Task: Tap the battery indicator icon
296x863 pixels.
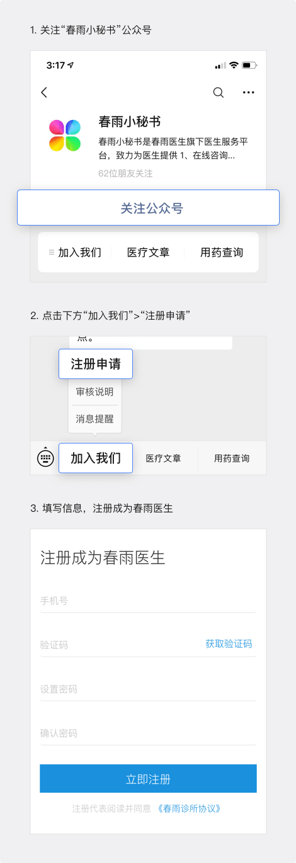Action: (249, 66)
